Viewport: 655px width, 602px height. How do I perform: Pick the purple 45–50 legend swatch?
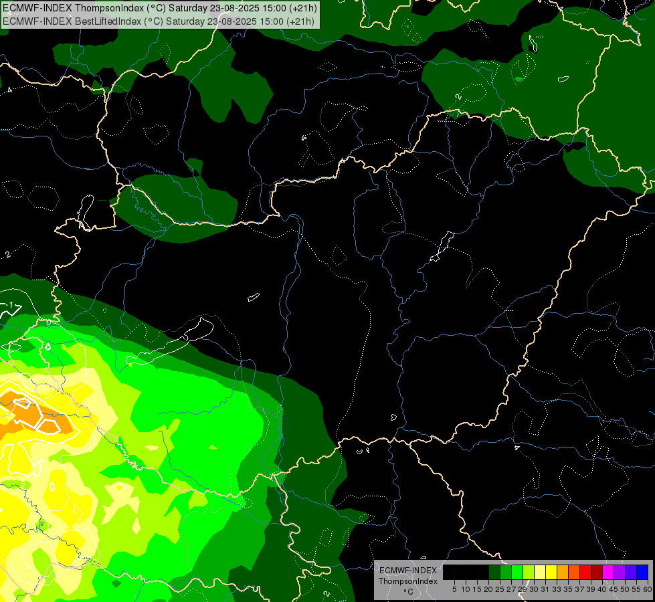tap(620, 572)
